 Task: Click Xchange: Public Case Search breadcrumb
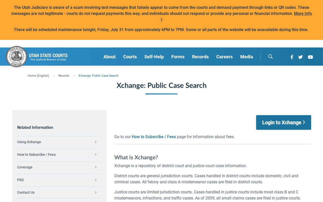point(98,76)
